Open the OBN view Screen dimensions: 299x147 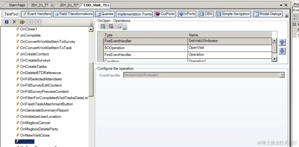click(x=206, y=14)
